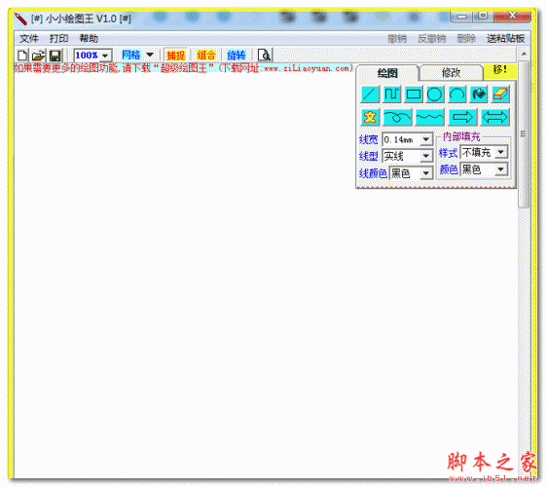Open an existing file via folder icon
546x487 pixels.
[x=38, y=56]
